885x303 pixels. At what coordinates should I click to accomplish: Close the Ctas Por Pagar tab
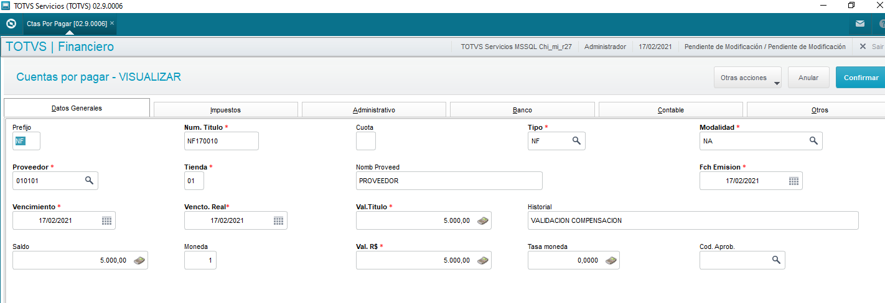(112, 23)
